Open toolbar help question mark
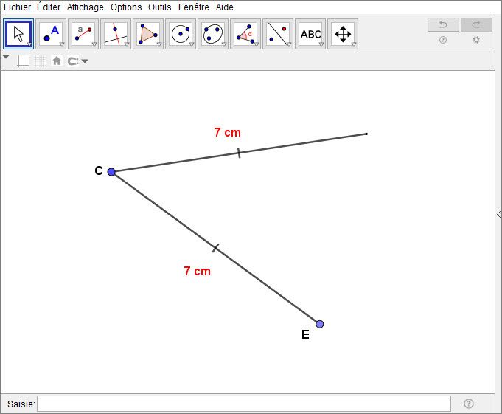Viewport: 502px width, 414px height. (443, 40)
